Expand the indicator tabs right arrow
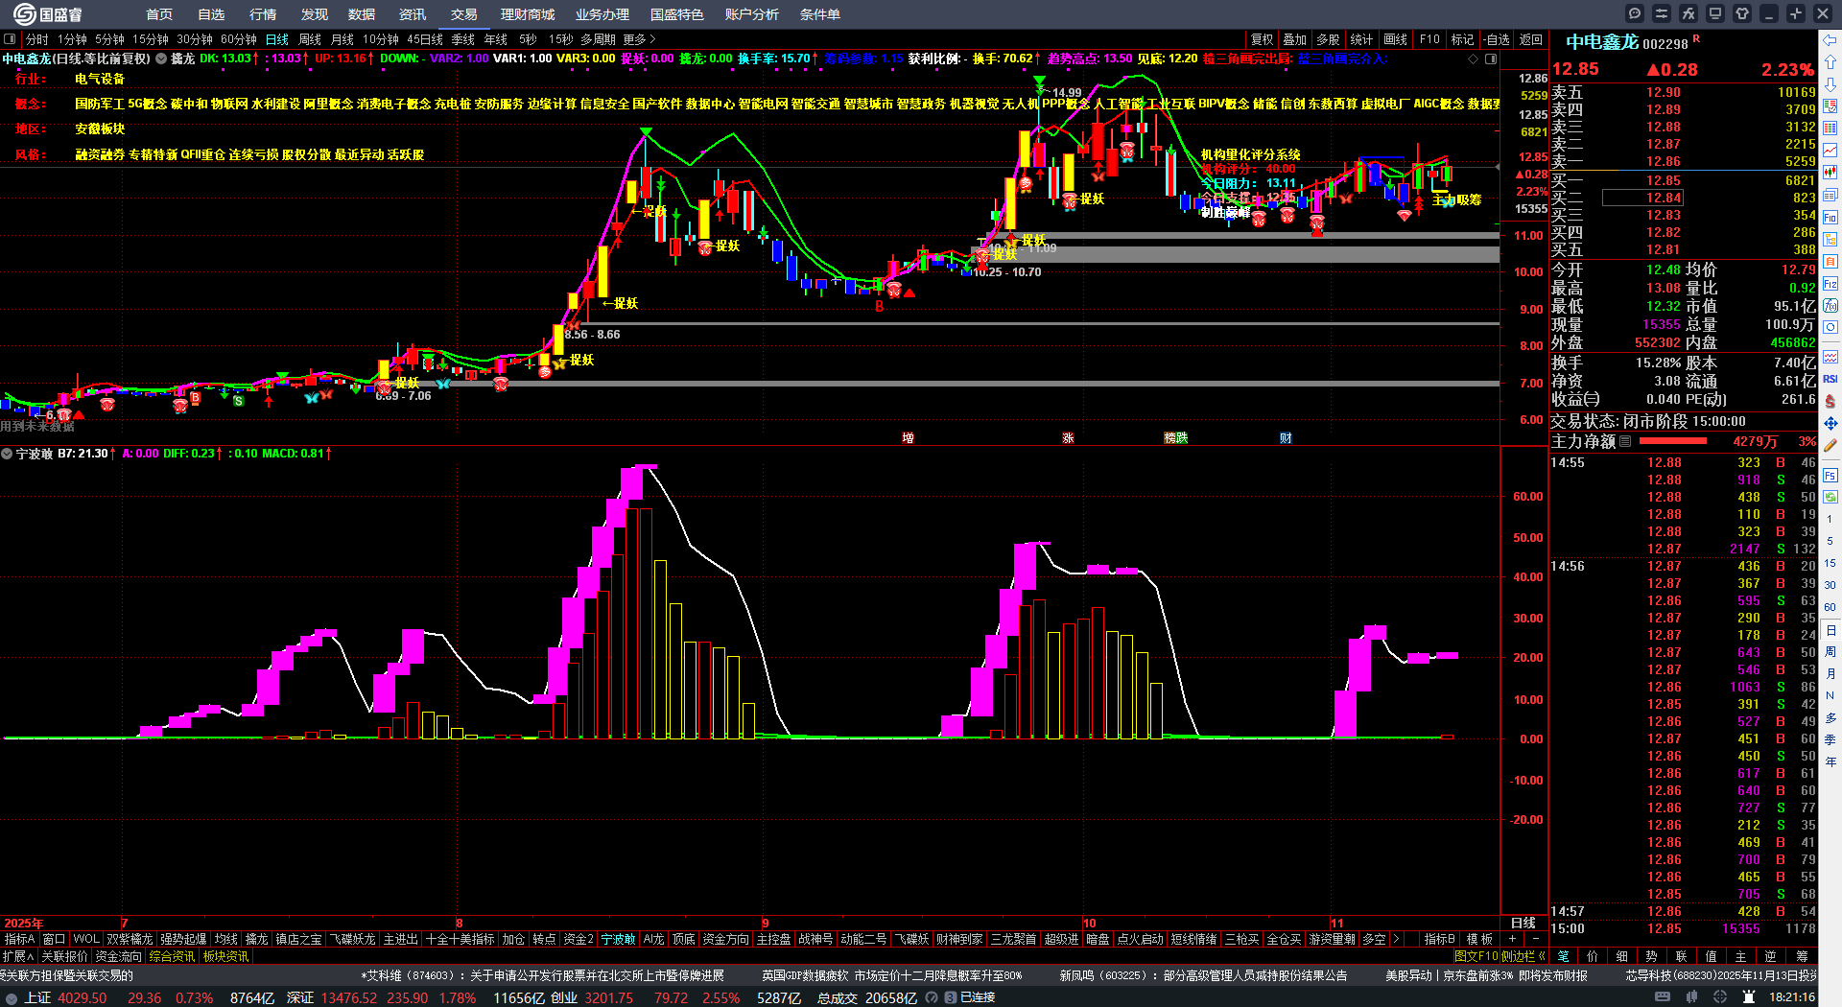Viewport: 1842px width, 1007px height. click(1396, 939)
